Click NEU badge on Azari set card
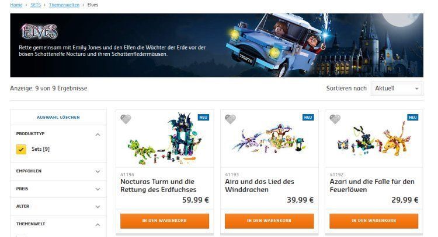This screenshot has height=237, width=438. click(x=412, y=117)
